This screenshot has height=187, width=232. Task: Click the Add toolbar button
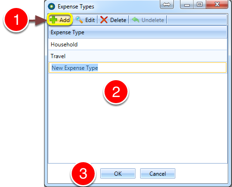tap(60, 20)
